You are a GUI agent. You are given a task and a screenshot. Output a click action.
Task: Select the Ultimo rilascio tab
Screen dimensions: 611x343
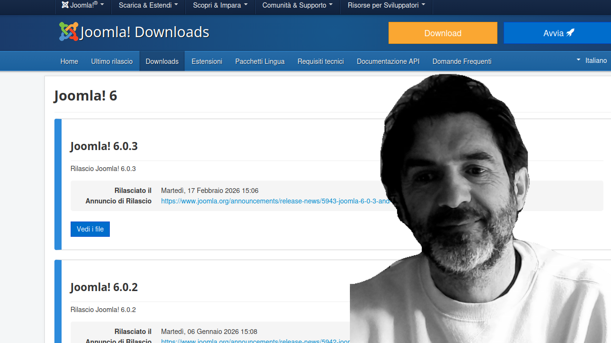[x=112, y=61]
